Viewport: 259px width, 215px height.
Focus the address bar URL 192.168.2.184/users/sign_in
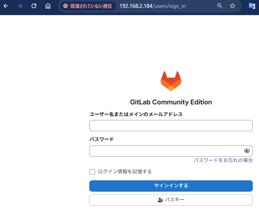point(153,6)
